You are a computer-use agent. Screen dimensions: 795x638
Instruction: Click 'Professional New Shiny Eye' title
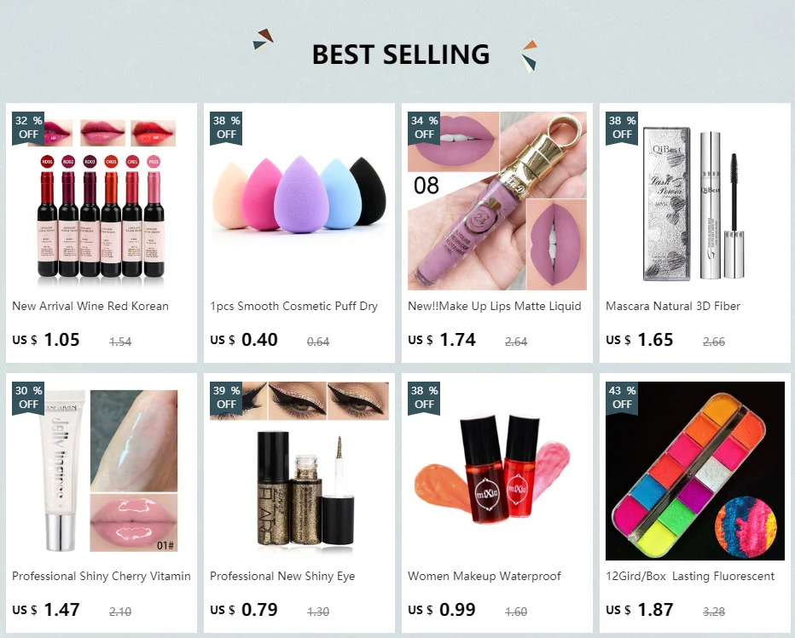point(282,576)
